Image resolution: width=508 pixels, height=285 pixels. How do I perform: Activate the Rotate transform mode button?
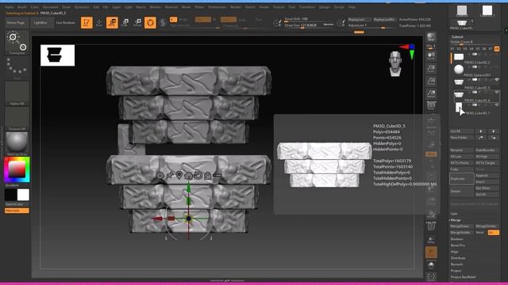click(137, 23)
